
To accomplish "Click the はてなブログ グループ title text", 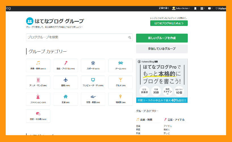I will (59, 21).
